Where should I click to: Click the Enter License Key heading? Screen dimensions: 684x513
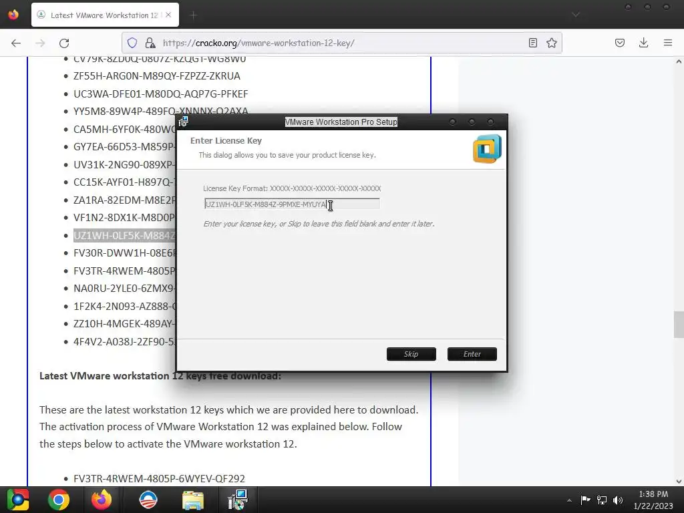coord(226,140)
